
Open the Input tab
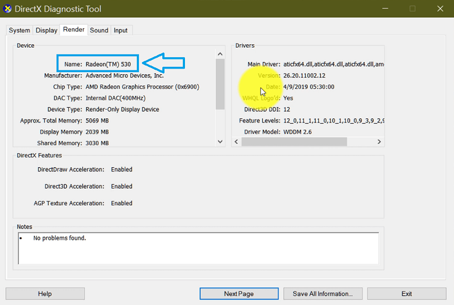pyautogui.click(x=120, y=31)
